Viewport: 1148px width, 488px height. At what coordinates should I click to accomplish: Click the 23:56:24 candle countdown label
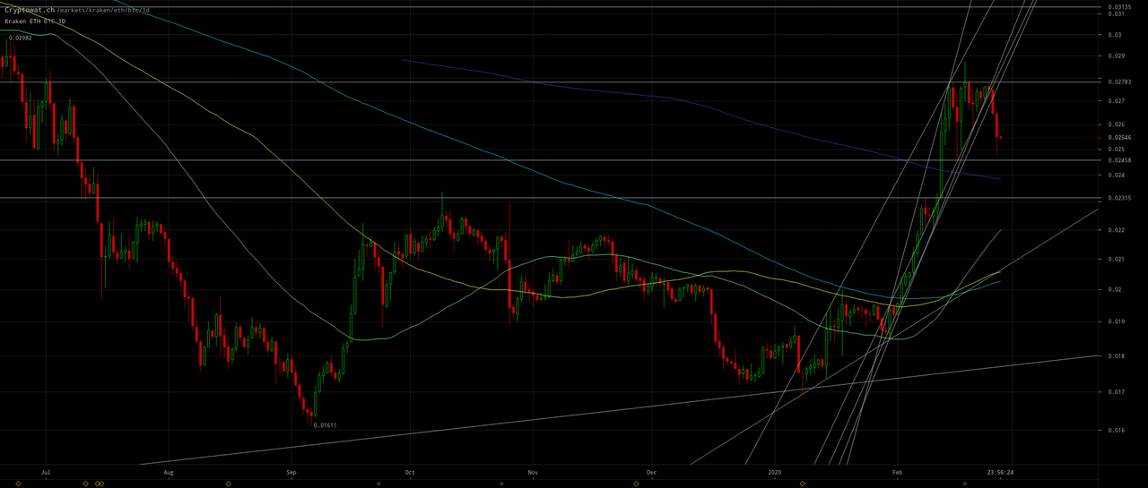(1001, 471)
